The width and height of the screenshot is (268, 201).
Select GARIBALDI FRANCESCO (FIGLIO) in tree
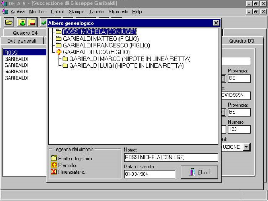point(106,45)
